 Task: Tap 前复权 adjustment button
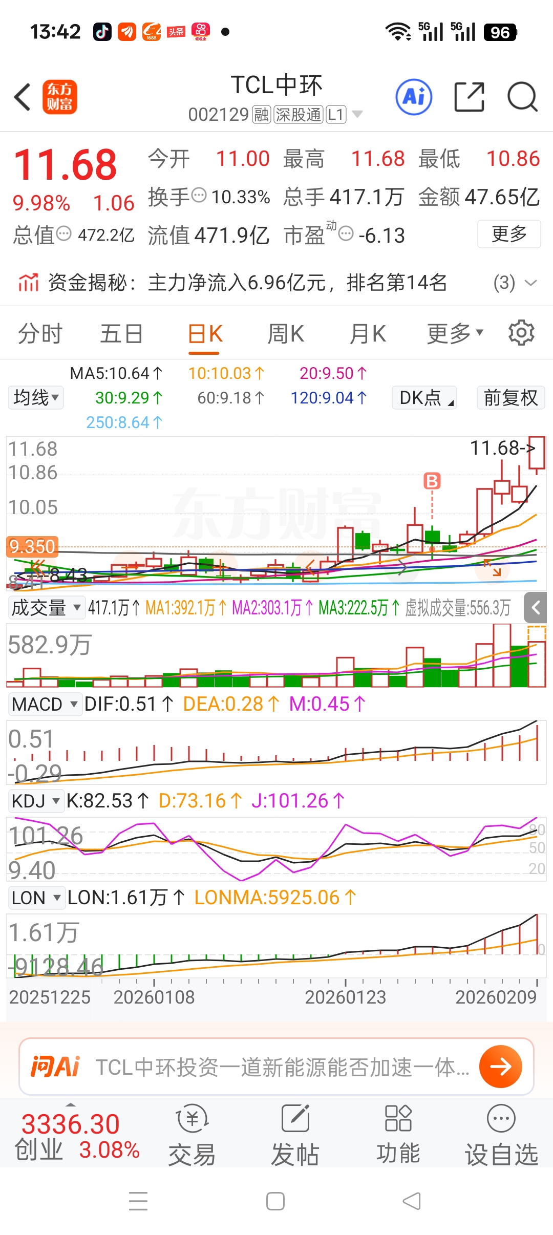511,397
